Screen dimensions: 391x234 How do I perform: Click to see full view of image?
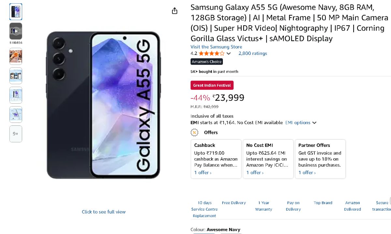coord(104,212)
